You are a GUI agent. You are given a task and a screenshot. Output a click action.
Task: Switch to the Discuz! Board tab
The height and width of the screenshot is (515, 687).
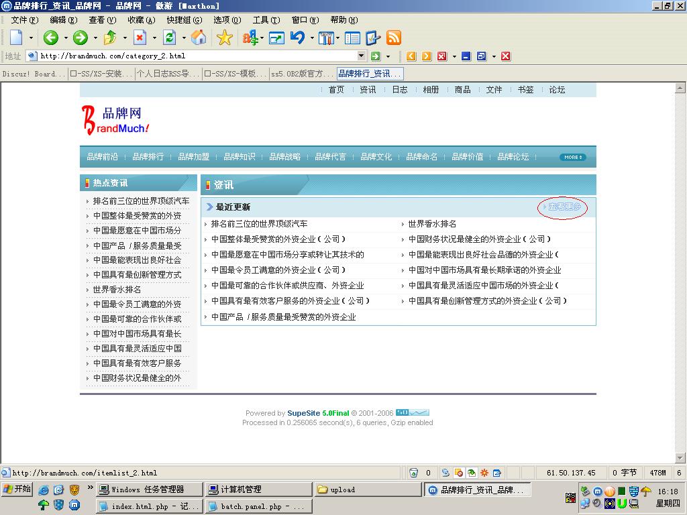coord(34,74)
